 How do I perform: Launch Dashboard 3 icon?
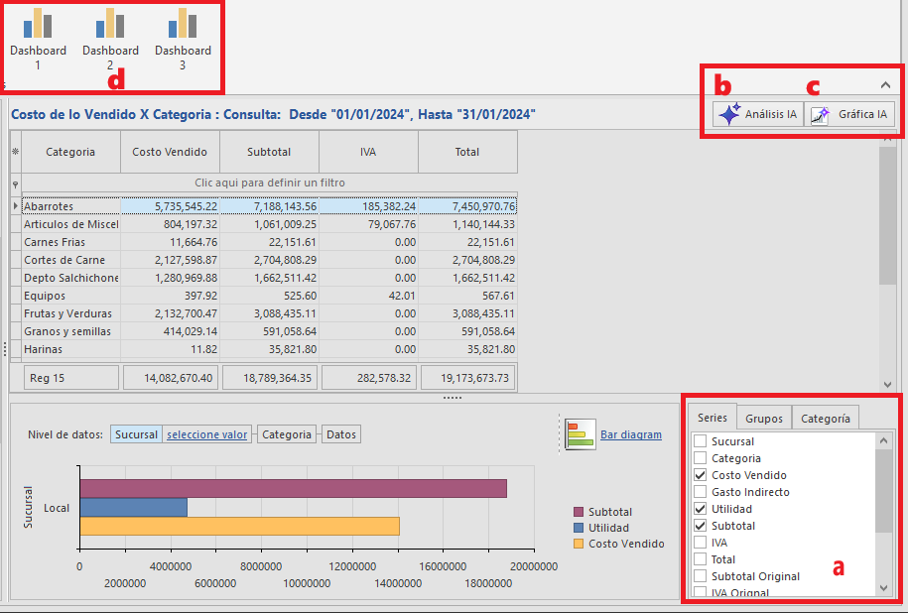point(183,25)
